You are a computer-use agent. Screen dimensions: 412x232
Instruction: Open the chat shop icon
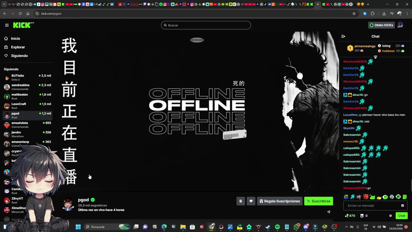pos(362,216)
